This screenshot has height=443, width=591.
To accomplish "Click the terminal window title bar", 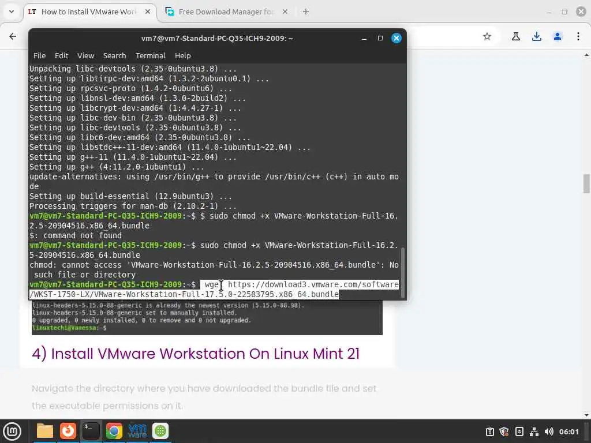I will click(x=217, y=38).
